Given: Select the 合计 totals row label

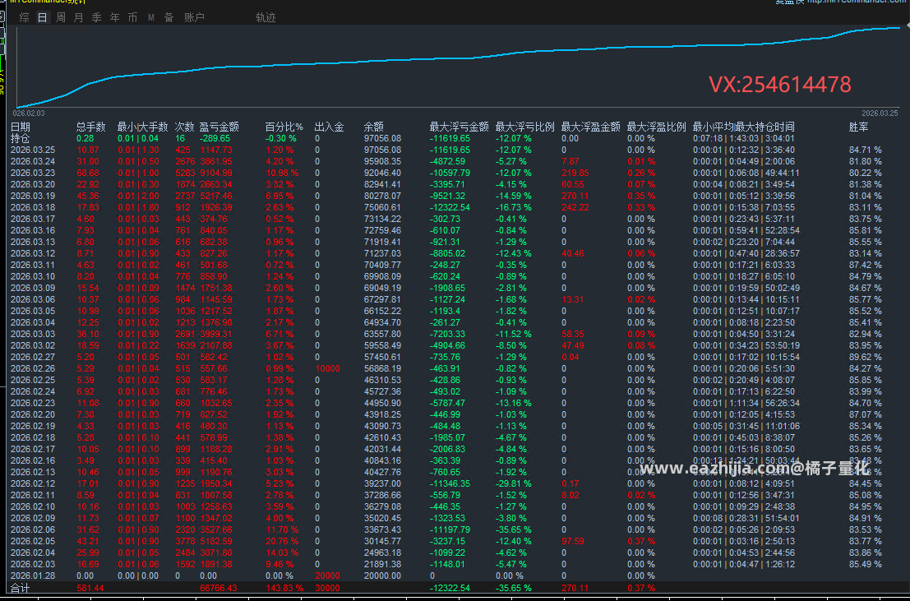Looking at the screenshot, I should 21,588.
